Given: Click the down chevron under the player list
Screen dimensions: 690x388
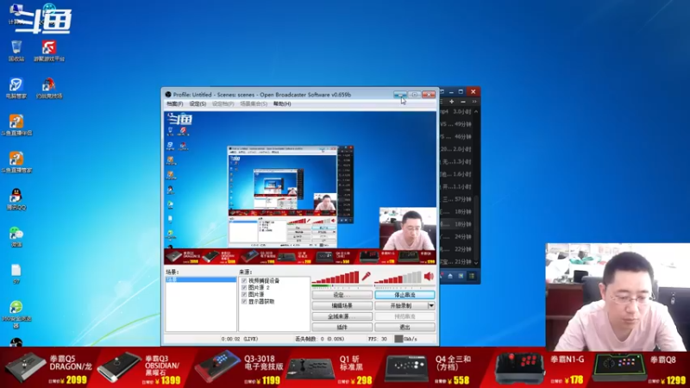Looking at the screenshot, I should click(476, 263).
